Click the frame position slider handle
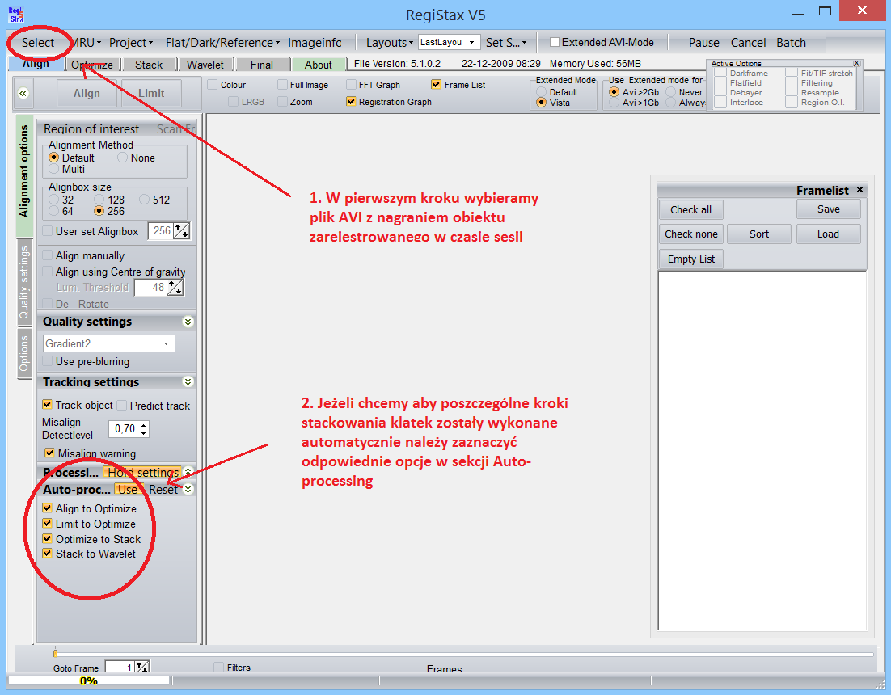 coord(55,654)
